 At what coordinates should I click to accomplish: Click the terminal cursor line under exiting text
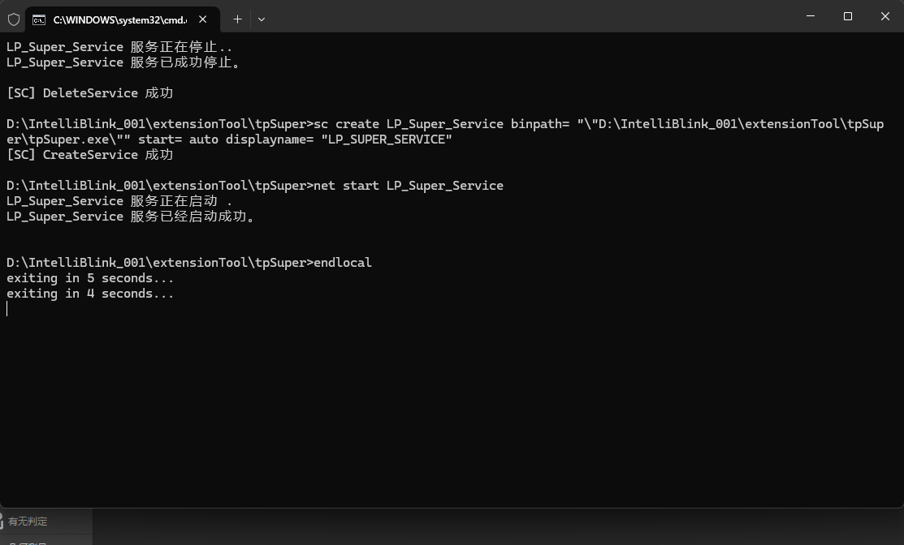(x=7, y=309)
